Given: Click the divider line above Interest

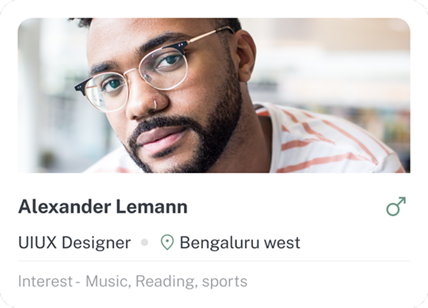Looking at the screenshot, I should [x=214, y=260].
